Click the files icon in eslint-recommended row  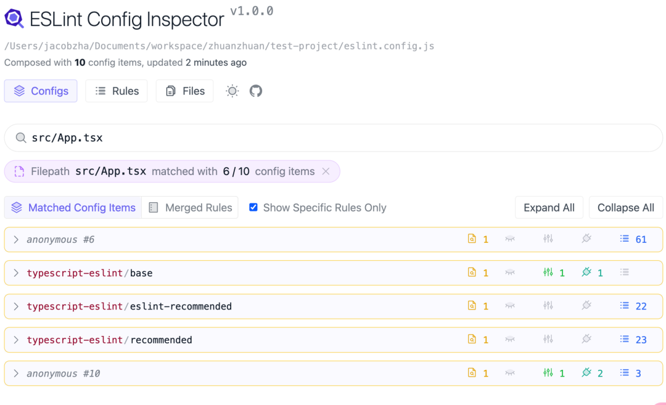click(472, 306)
